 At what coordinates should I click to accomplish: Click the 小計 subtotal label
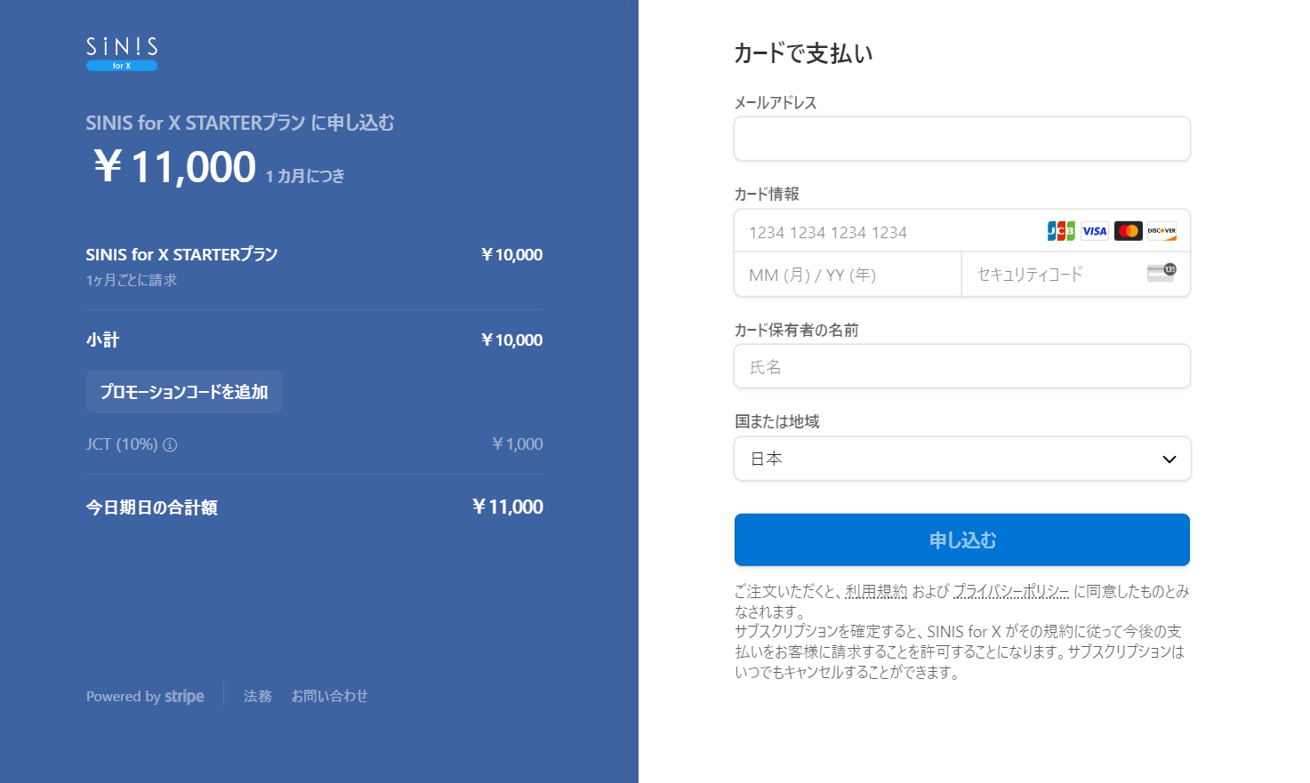(102, 340)
